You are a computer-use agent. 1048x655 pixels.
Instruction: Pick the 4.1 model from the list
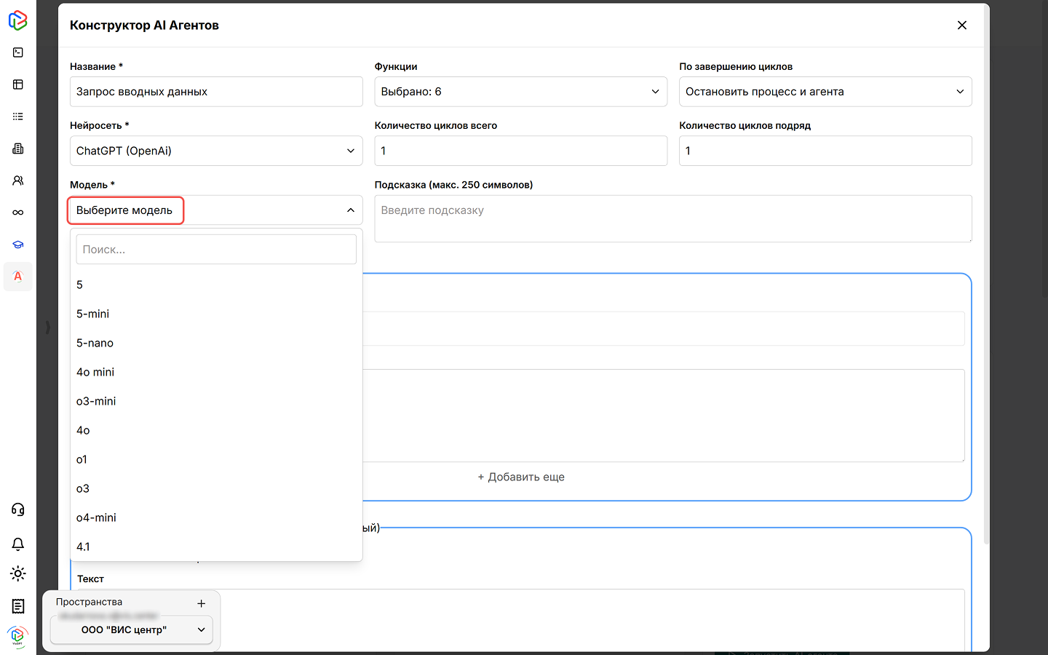(84, 547)
